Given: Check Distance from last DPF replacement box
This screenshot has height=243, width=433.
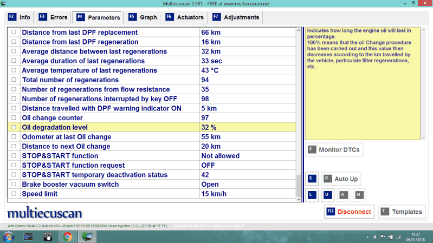Looking at the screenshot, I should (14, 32).
